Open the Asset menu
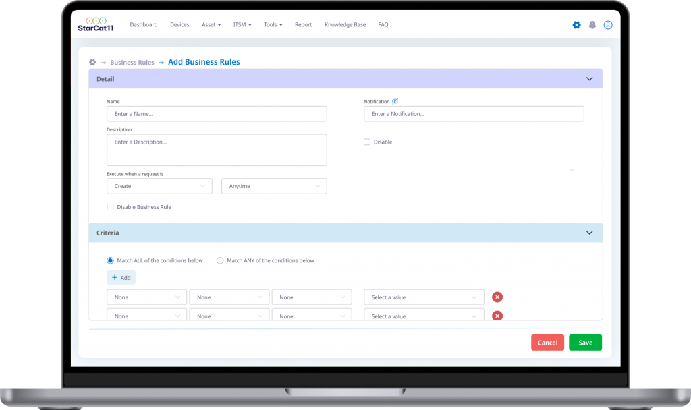Viewport: 691px width, 410px height. pyautogui.click(x=211, y=25)
